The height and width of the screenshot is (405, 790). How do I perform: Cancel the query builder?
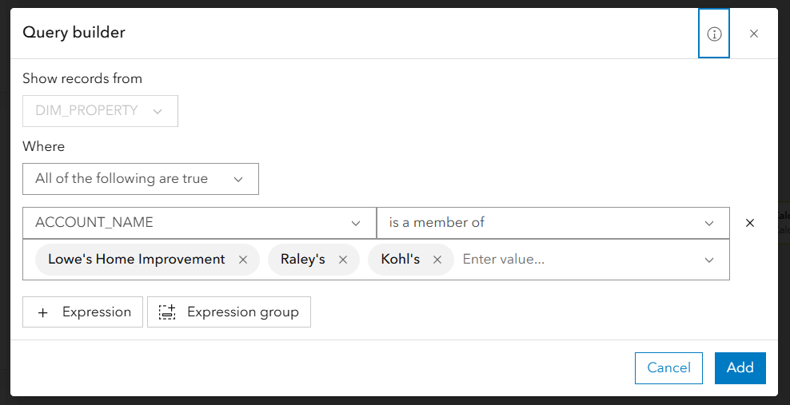coord(668,367)
